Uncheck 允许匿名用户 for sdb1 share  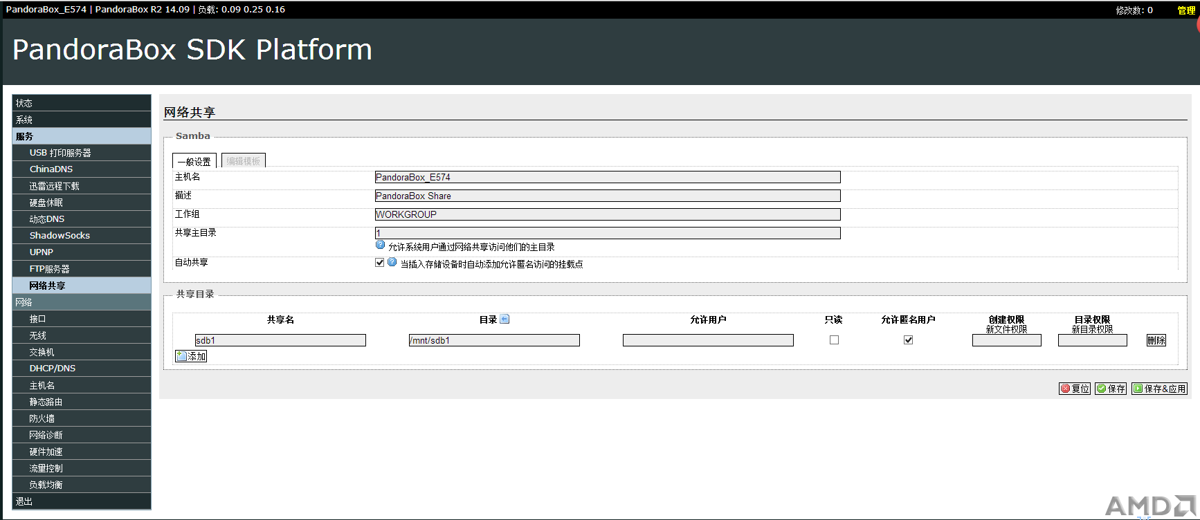coord(908,340)
